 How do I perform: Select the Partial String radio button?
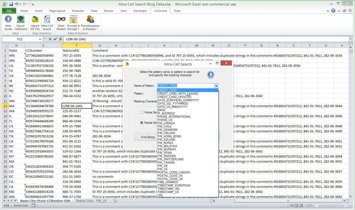tap(141, 123)
